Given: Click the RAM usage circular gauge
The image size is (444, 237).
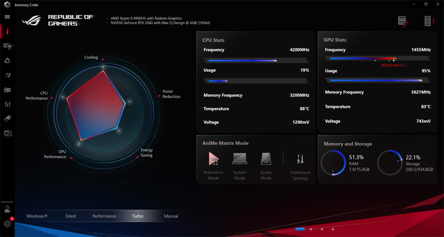Looking at the screenshot, I should coord(333,163).
